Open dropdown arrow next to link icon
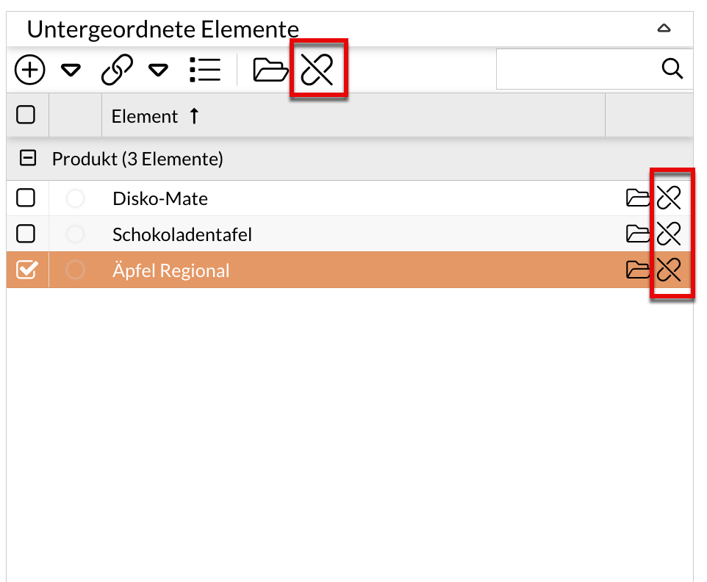Screen dimensions: 707x582 (x=158, y=71)
